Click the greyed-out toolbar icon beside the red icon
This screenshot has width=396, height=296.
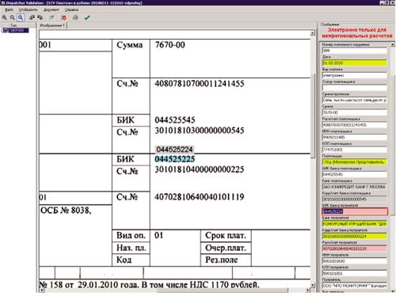(51, 17)
